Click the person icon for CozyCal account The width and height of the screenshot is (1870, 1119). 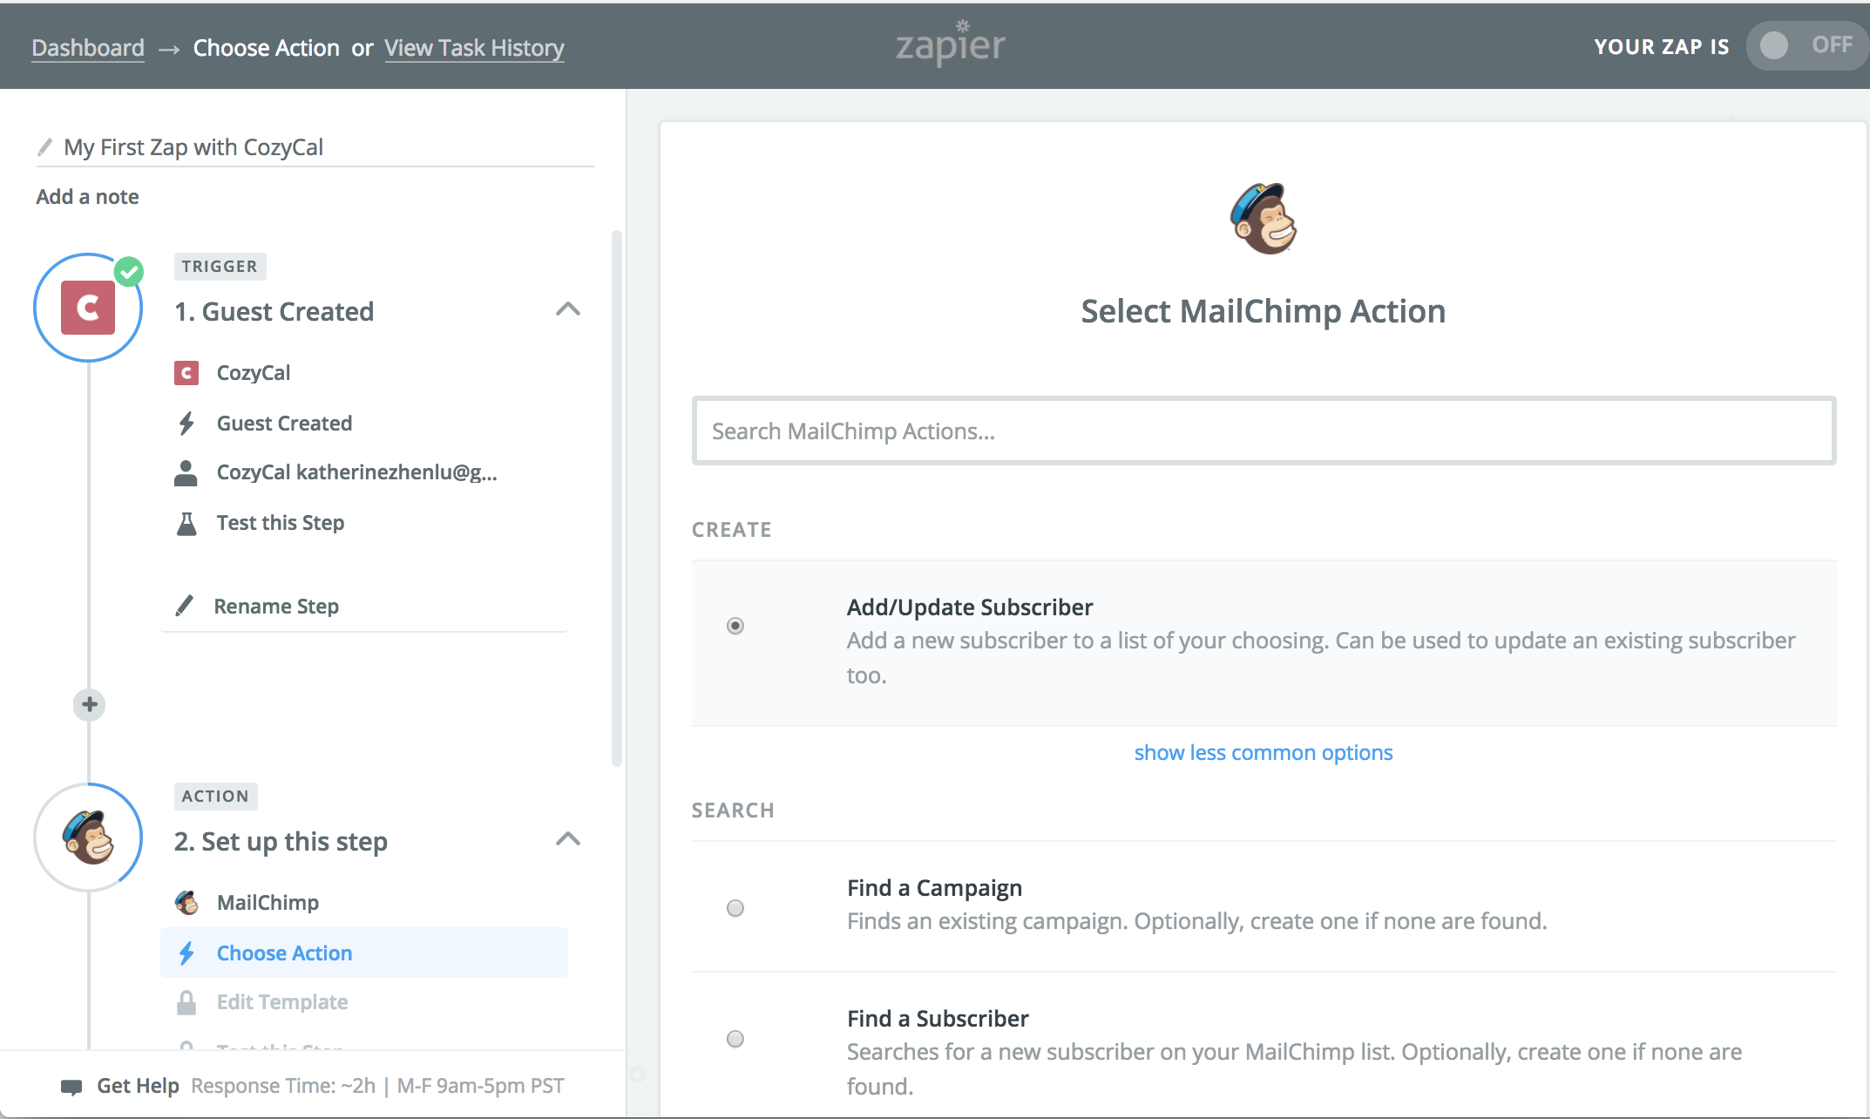pyautogui.click(x=186, y=472)
